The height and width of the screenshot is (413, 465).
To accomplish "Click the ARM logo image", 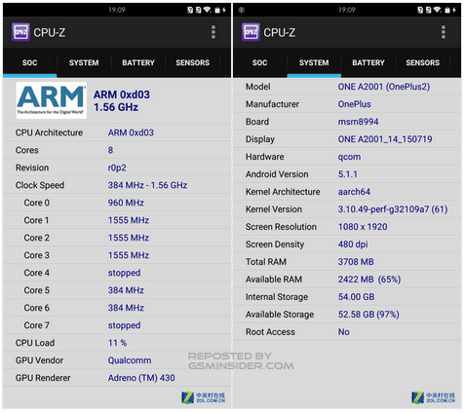I will 52,100.
